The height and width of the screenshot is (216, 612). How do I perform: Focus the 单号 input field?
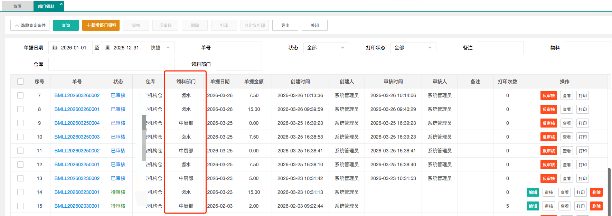(x=239, y=48)
